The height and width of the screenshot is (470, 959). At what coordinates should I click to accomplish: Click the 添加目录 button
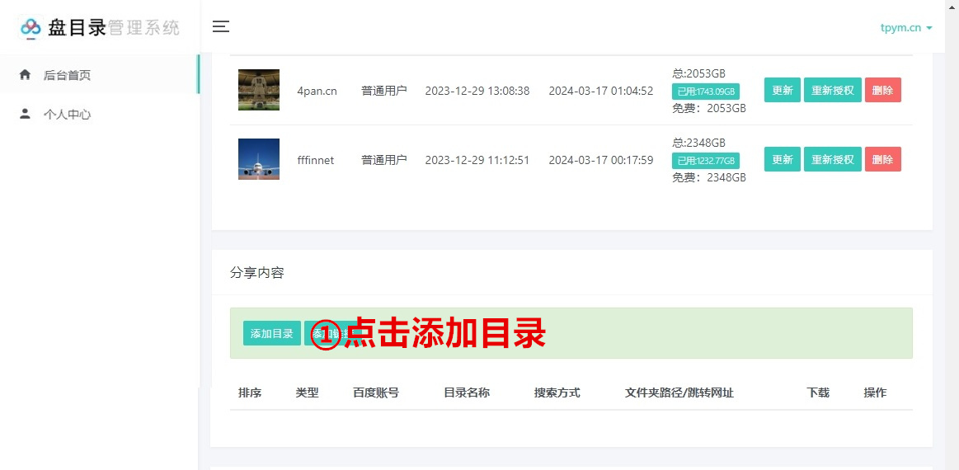point(271,333)
